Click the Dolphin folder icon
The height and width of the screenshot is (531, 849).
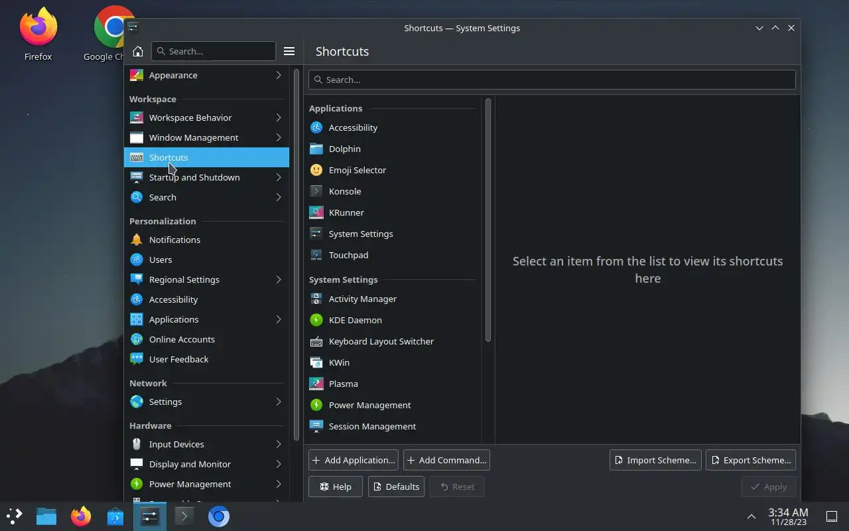[316, 149]
